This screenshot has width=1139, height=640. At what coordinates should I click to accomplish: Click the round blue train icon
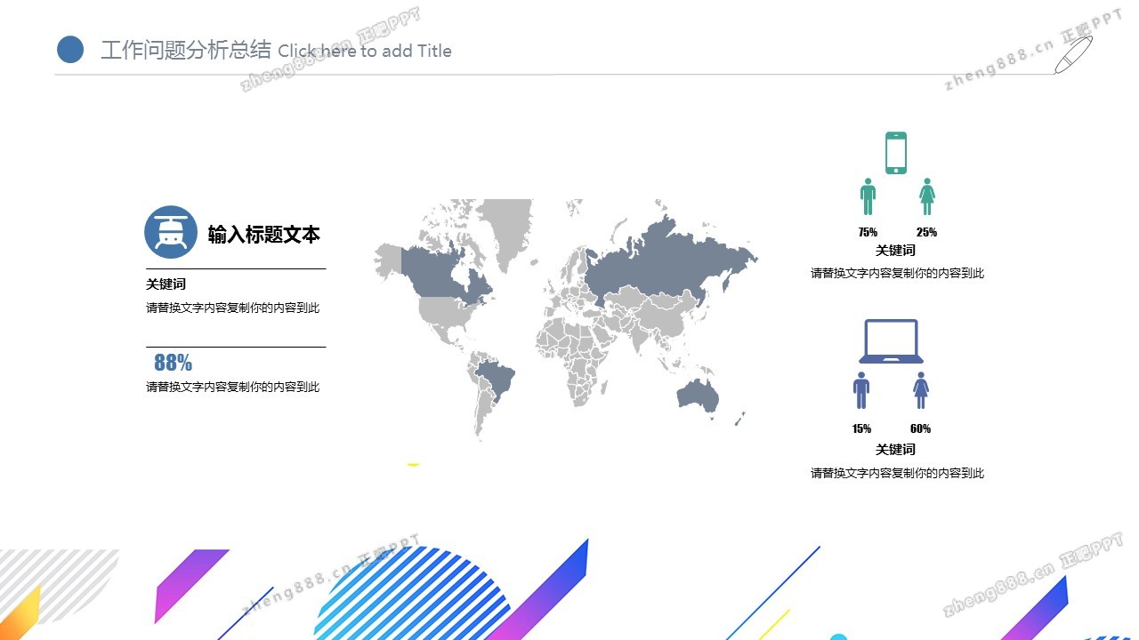[x=170, y=232]
